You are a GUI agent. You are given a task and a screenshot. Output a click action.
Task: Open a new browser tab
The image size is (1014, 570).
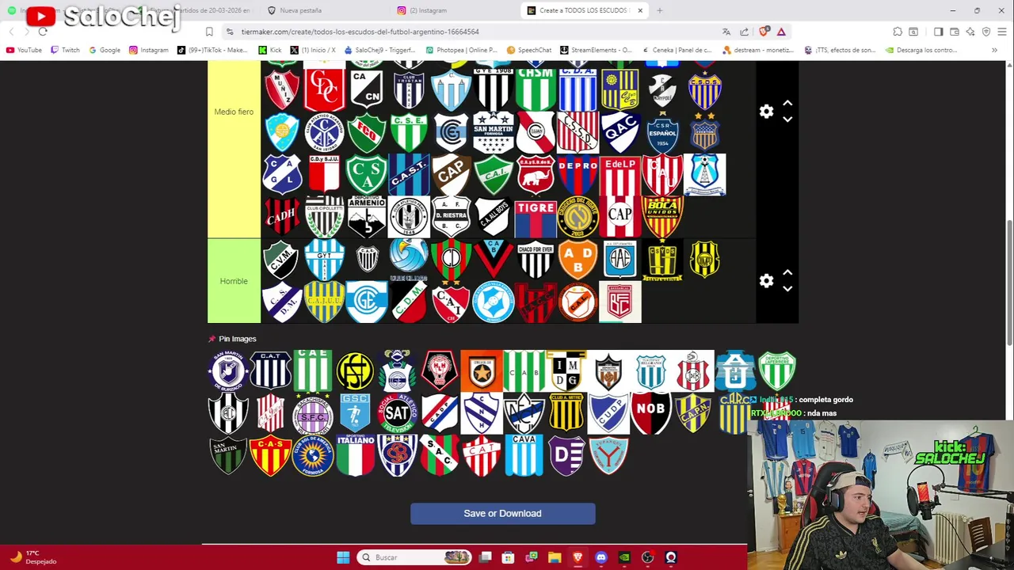[659, 10]
